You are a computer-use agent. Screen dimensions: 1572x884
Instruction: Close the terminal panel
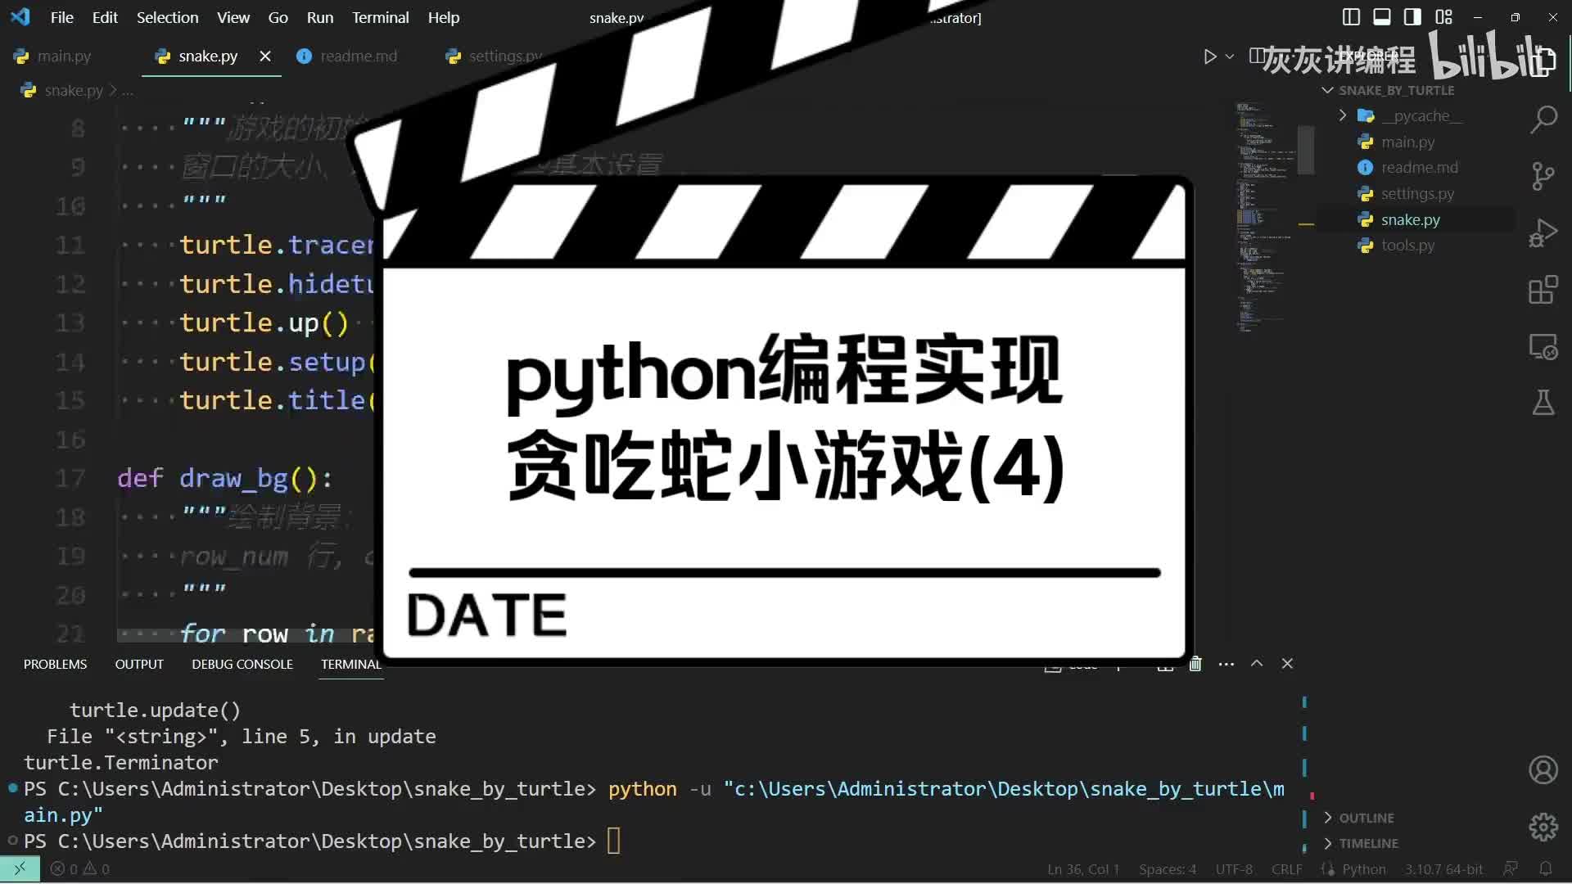point(1287,664)
